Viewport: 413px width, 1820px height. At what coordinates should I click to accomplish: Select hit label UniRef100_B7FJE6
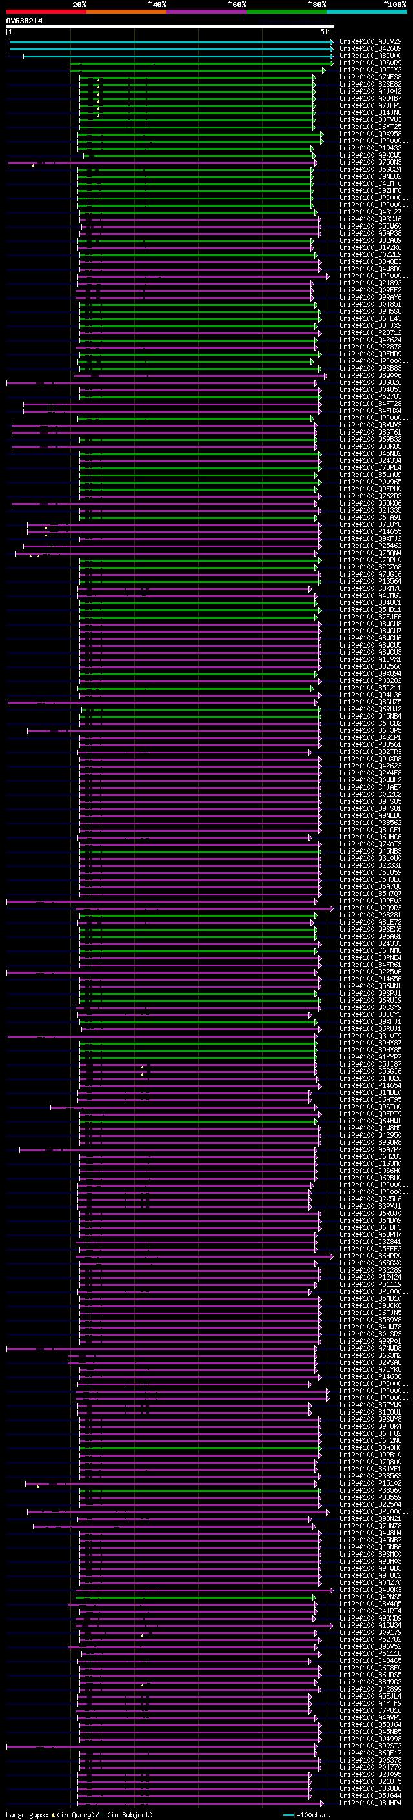[370, 617]
